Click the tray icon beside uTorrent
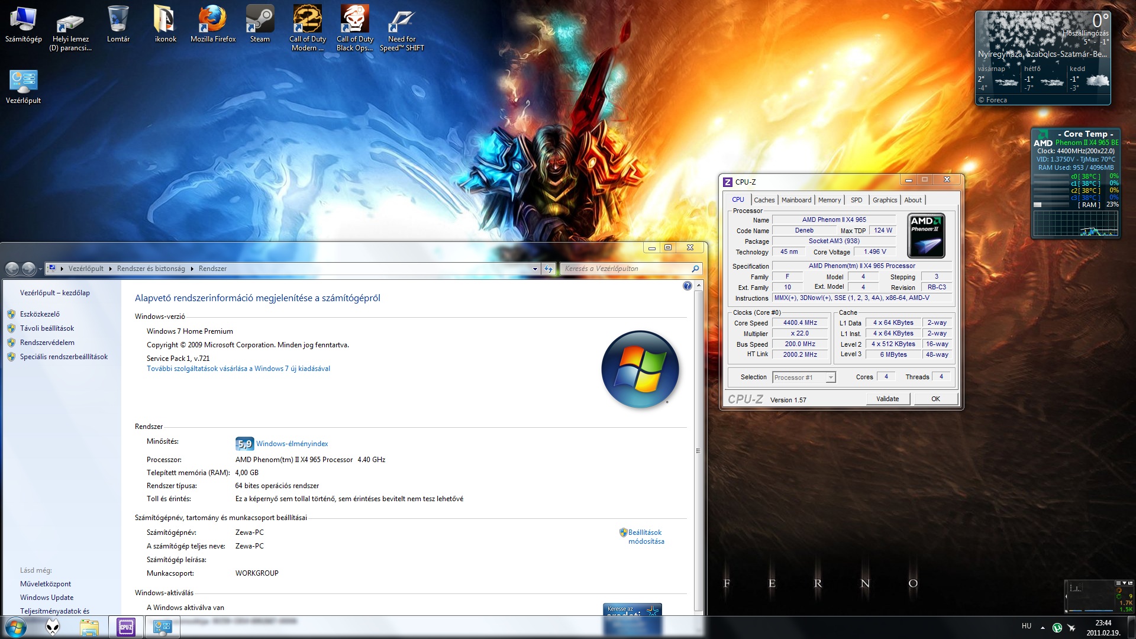The image size is (1136, 639). (x=1072, y=627)
